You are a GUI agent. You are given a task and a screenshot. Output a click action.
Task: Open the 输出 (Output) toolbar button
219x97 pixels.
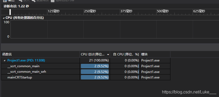click(9, 1)
